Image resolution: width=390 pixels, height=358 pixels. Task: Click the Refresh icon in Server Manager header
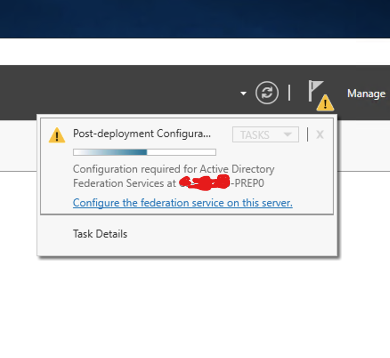[x=267, y=93]
